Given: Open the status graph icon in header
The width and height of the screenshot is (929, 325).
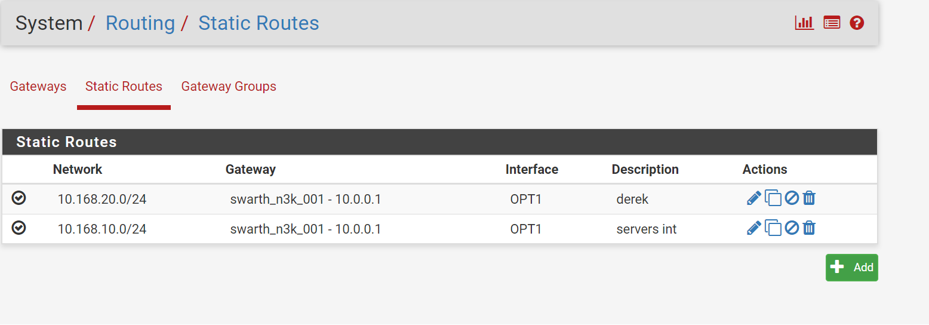Looking at the screenshot, I should pyautogui.click(x=804, y=23).
